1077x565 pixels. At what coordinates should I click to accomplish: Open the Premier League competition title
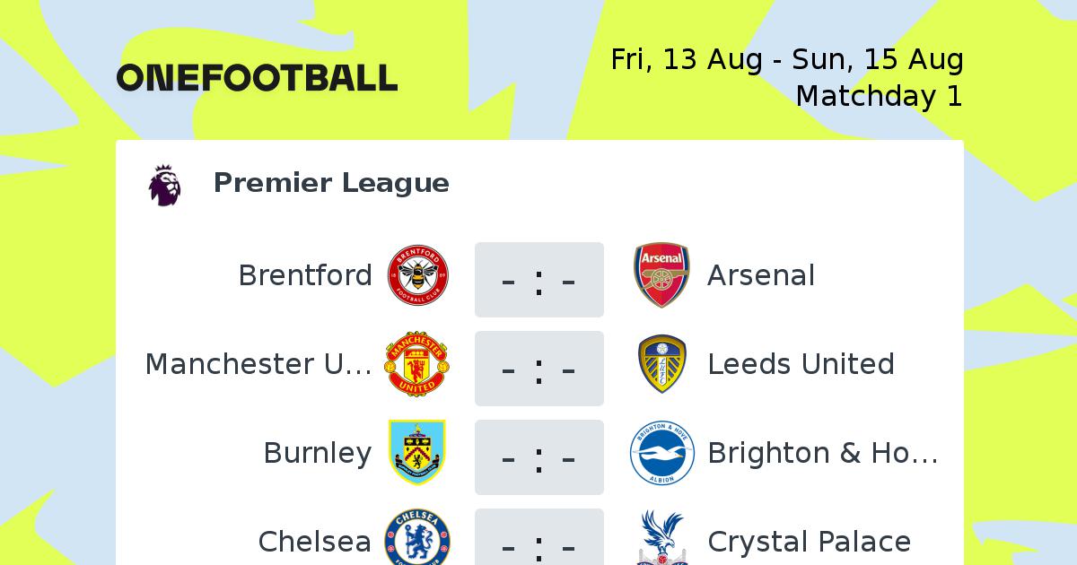[x=331, y=183]
